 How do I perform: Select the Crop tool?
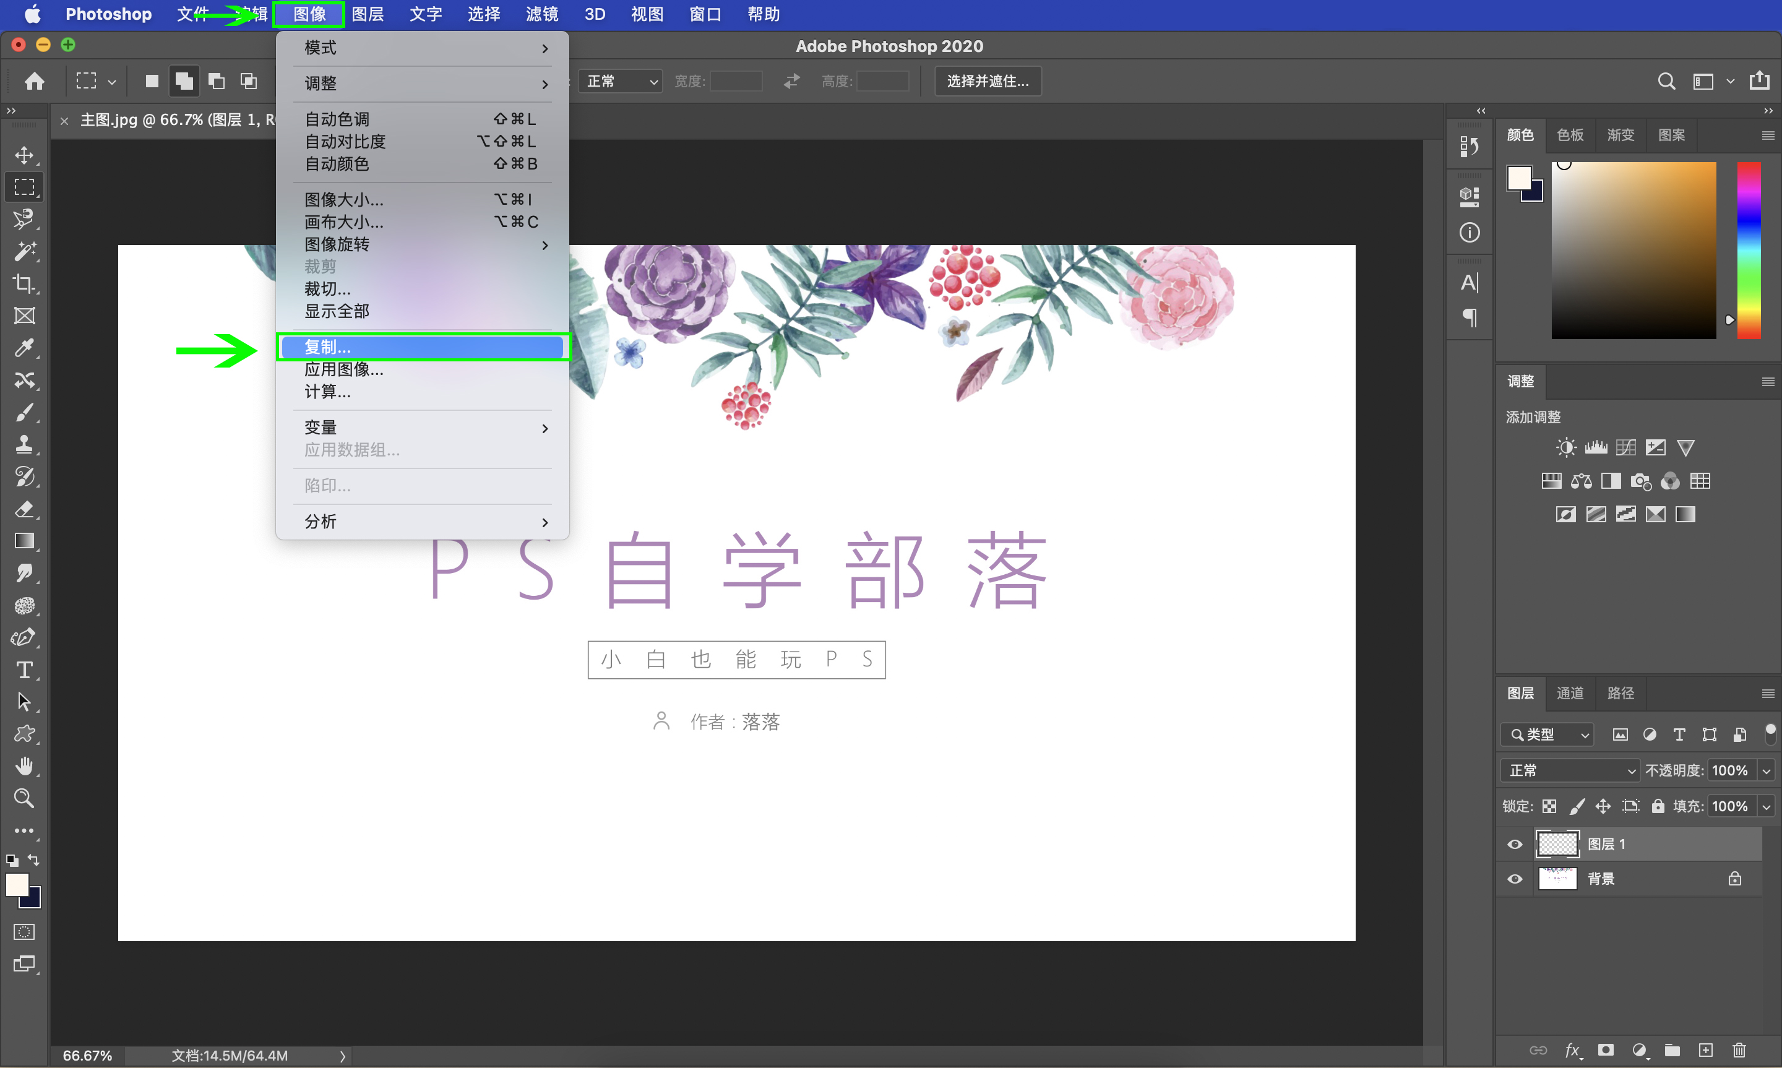click(x=25, y=283)
